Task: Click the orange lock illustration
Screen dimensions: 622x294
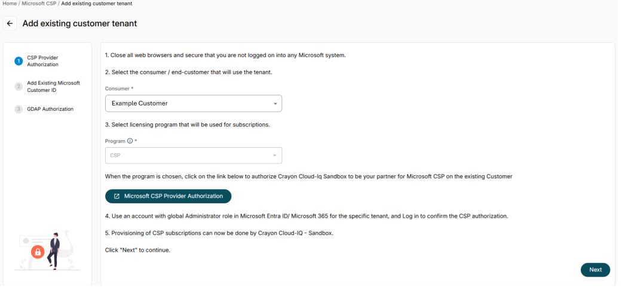Action: [x=38, y=252]
